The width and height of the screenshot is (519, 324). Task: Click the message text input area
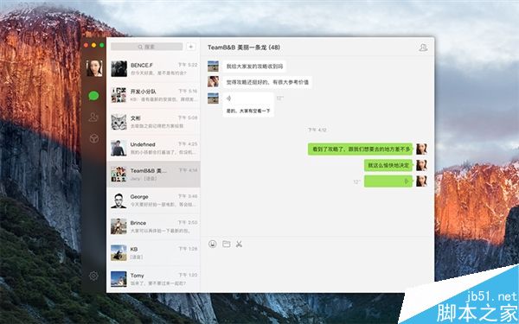317,271
